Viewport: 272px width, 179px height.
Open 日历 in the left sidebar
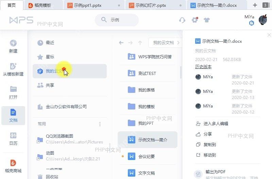point(13,139)
